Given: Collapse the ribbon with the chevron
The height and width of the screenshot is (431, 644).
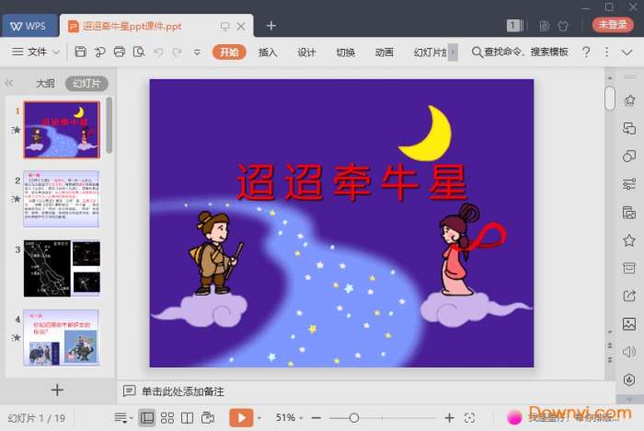Looking at the screenshot, I should pos(627,52).
